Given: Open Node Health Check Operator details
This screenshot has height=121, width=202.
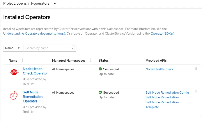Looking at the screenshot, I should 35,71.
